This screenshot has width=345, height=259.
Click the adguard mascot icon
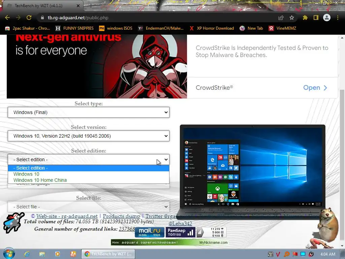(x=13, y=223)
